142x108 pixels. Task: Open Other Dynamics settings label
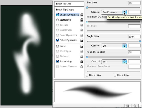coord(68,40)
